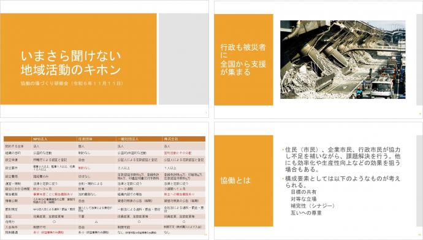Select the sub-item 互いへの尊重
This screenshot has width=423, height=240.
[306, 213]
